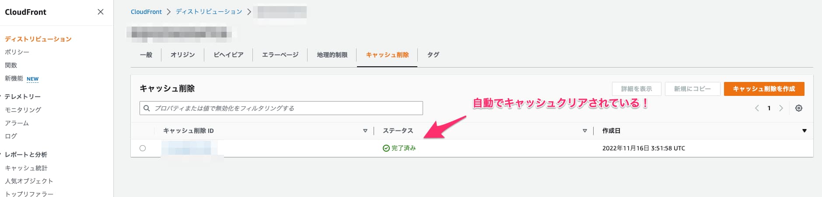Click the green completed status check icon
This screenshot has width=822, height=197.
386,148
